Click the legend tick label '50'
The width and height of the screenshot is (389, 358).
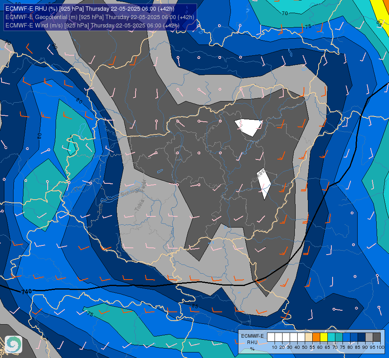(x=305, y=347)
